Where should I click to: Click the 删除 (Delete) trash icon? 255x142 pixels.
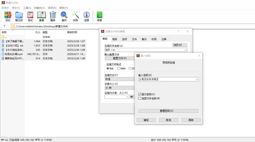point(53,16)
